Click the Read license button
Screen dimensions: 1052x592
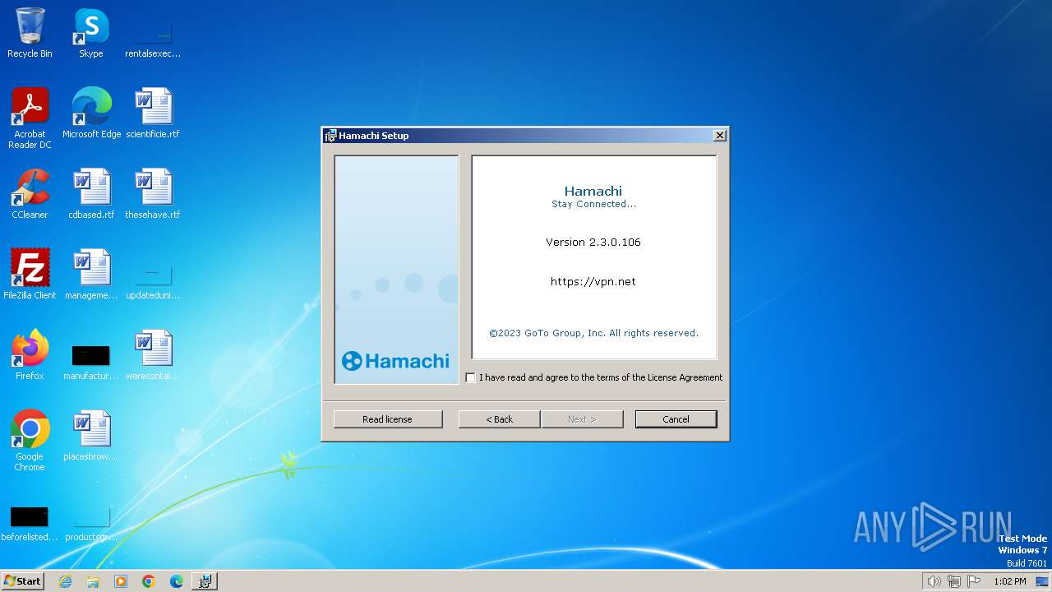tap(388, 419)
